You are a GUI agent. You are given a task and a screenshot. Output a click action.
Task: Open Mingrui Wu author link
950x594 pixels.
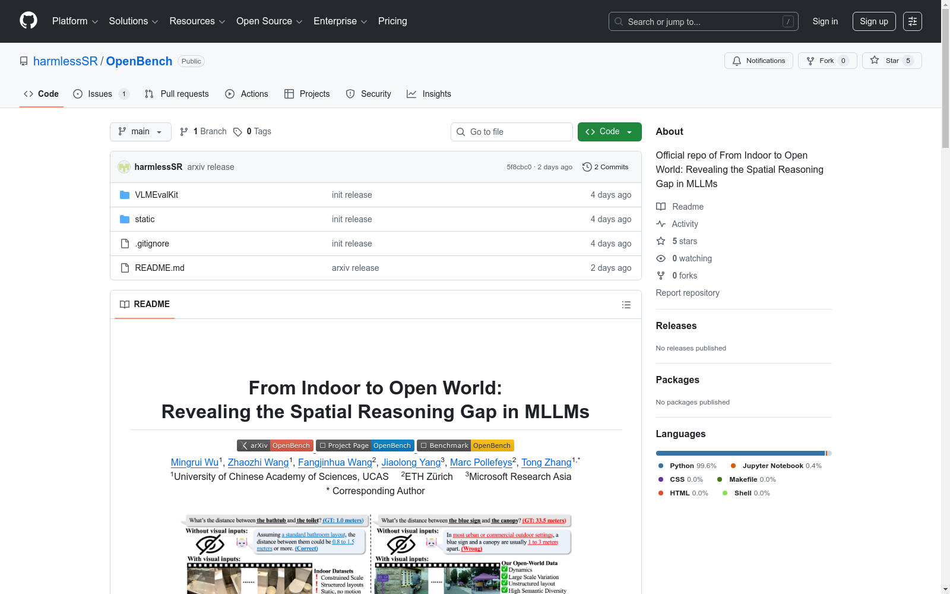click(195, 463)
